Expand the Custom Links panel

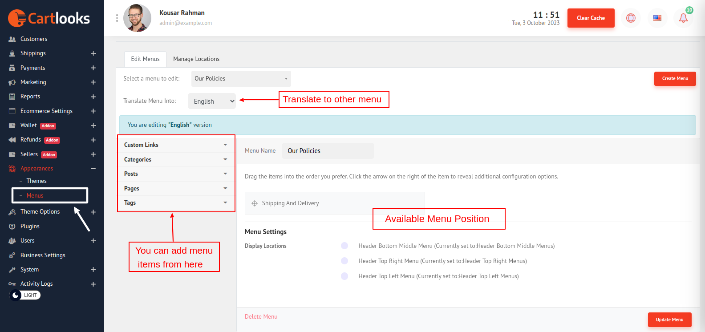tap(176, 145)
